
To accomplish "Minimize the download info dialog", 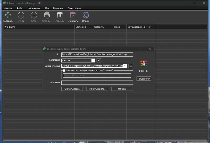I will point(132,49).
